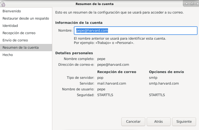199x130 pixels.
Task: Select the Resumen de la cuenta step
Action: coord(21,48)
